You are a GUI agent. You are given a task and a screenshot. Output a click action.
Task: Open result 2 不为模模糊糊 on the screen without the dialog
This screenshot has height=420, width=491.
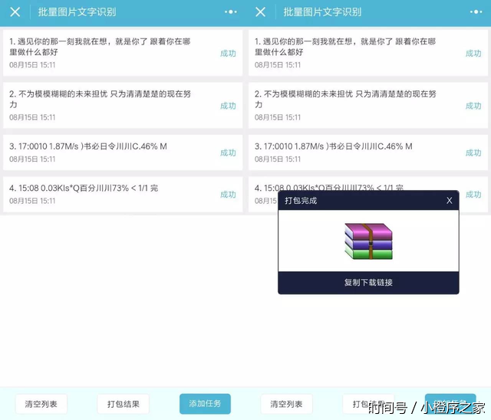123,105
